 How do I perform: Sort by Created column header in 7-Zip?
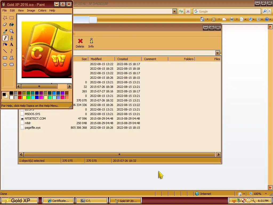pyautogui.click(x=128, y=59)
